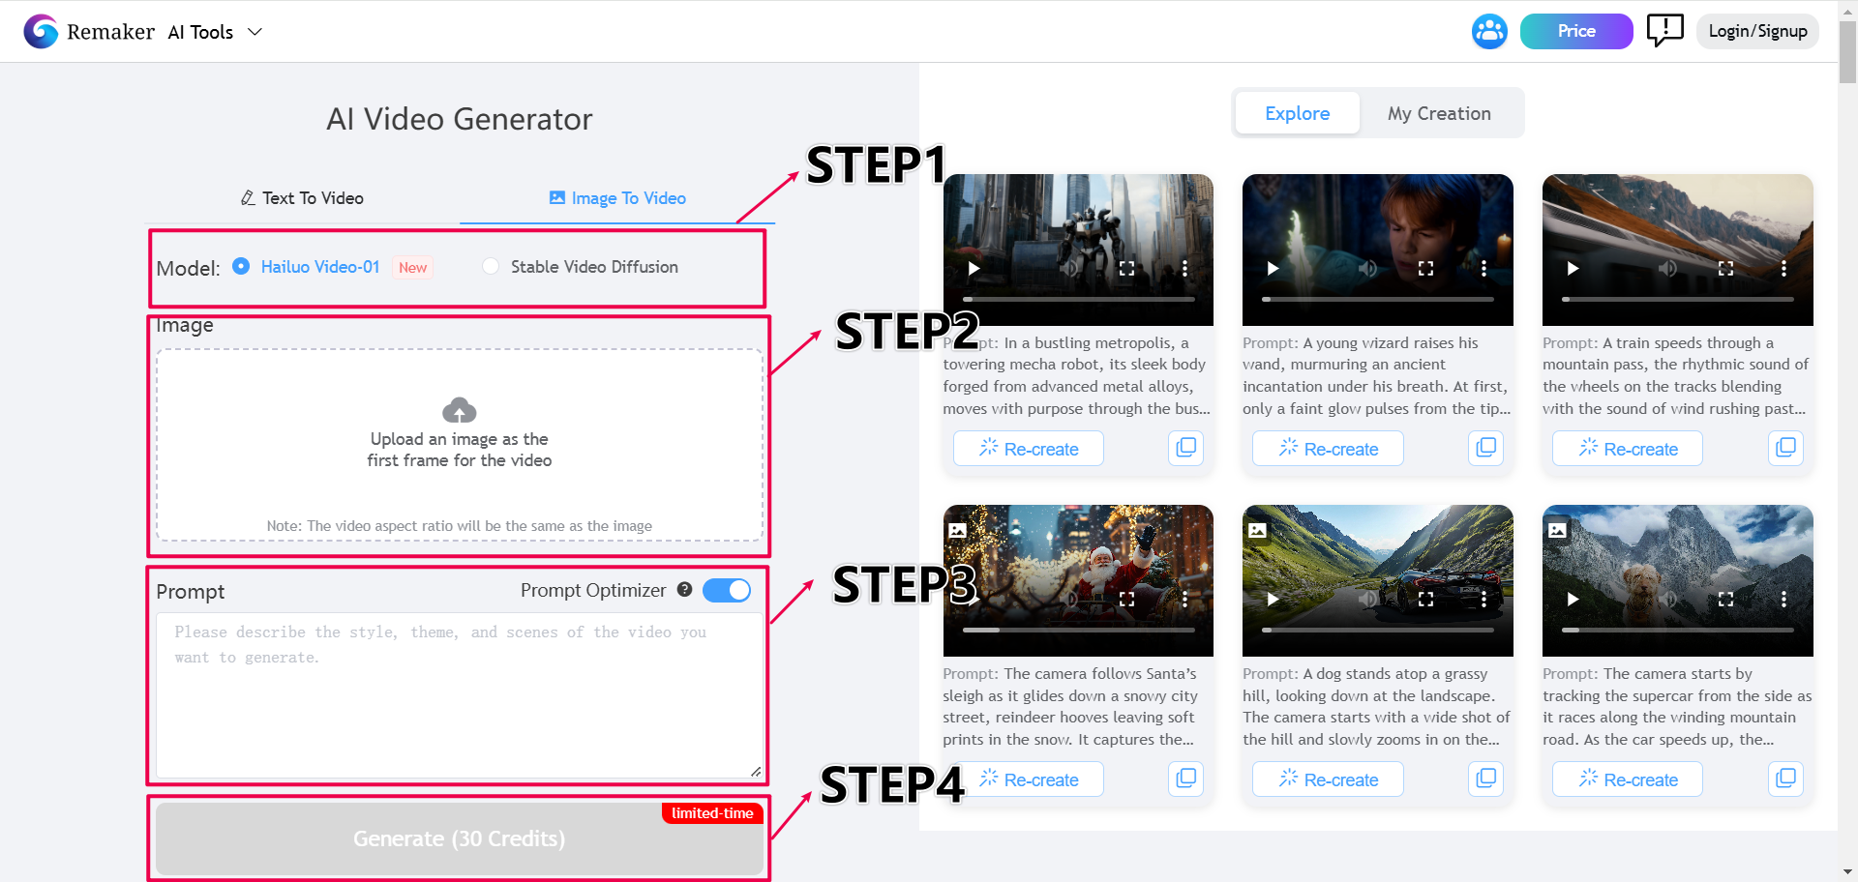The height and width of the screenshot is (882, 1858).
Task: Click the Remaker logo icon
Action: pyautogui.click(x=41, y=31)
